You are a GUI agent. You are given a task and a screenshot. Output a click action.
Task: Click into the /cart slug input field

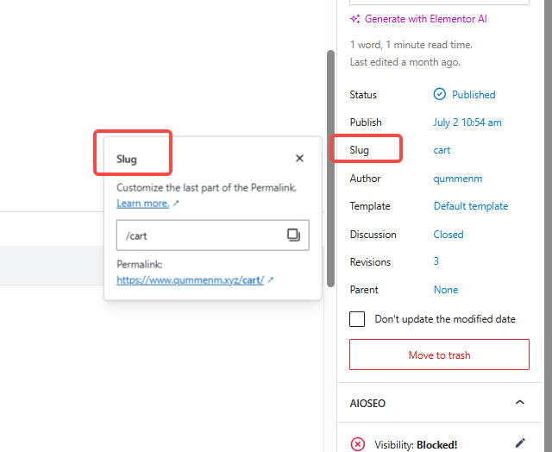(198, 235)
